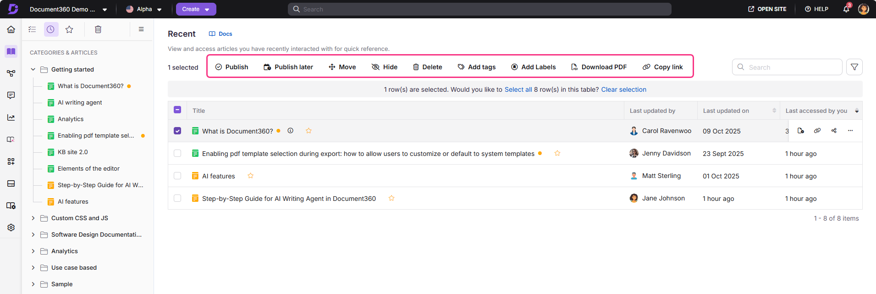Collapse the Getting started category
This screenshot has height=294, width=876.
click(33, 69)
